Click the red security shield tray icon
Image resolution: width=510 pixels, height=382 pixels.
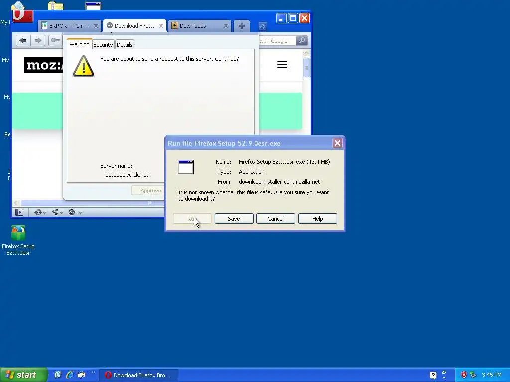point(464,375)
